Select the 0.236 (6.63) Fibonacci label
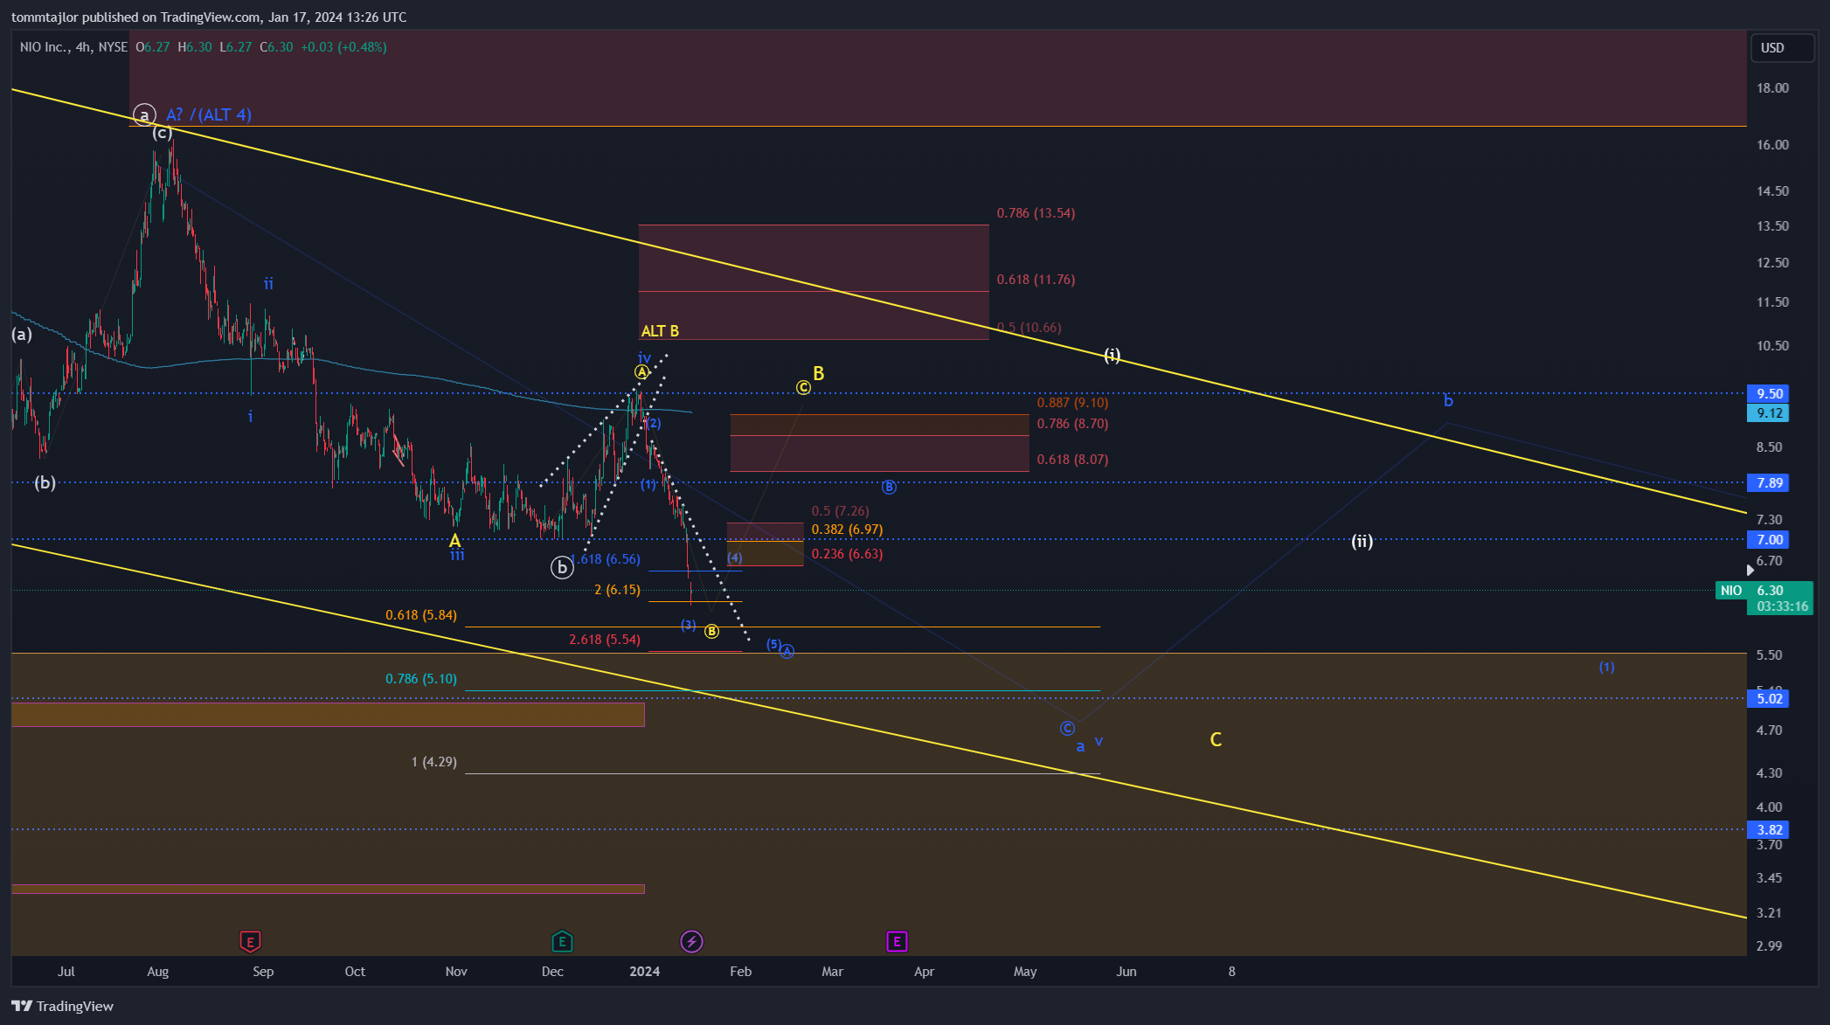The width and height of the screenshot is (1830, 1025). [x=847, y=554]
